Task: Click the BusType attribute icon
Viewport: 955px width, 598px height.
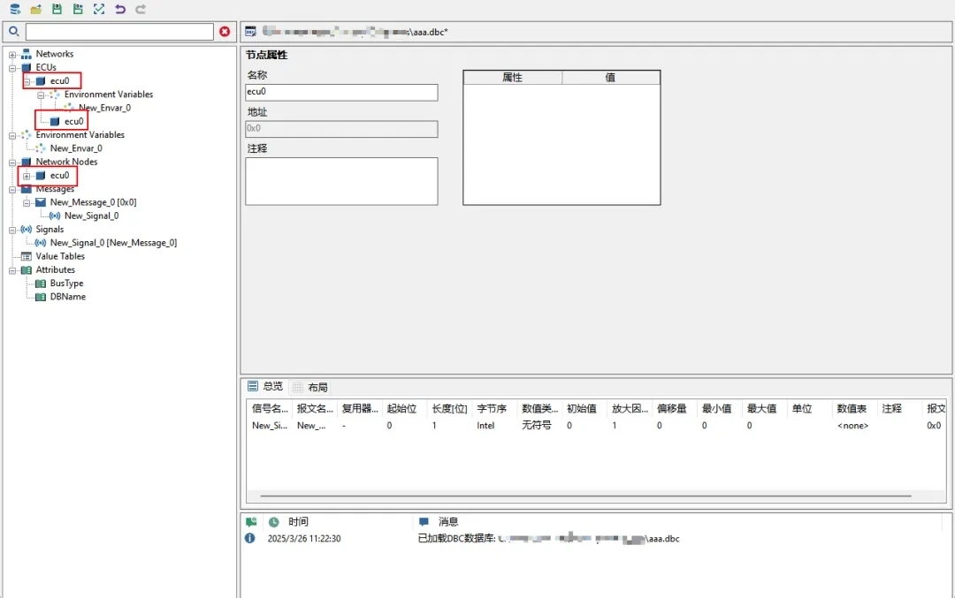Action: click(x=40, y=284)
